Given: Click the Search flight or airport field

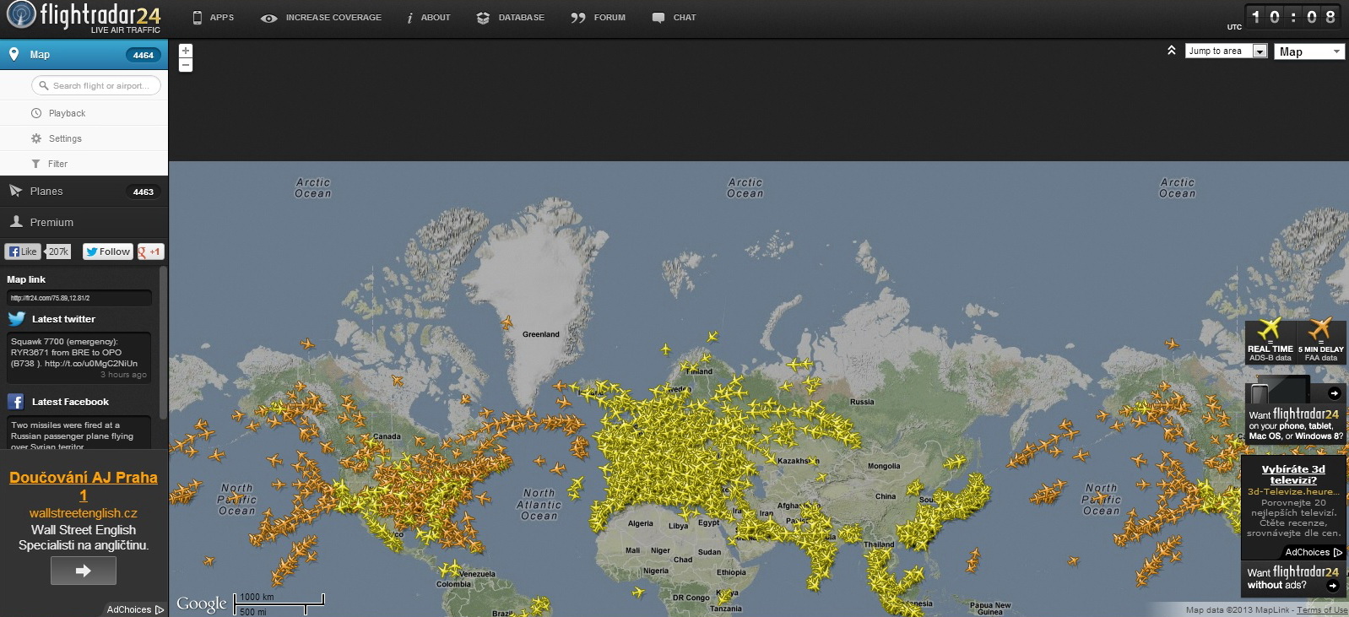Looking at the screenshot, I should 96,85.
